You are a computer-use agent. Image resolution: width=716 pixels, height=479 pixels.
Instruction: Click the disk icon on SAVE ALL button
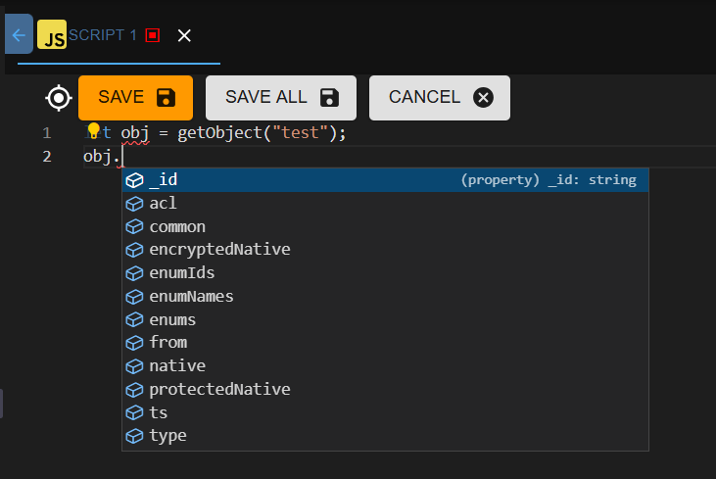(x=329, y=98)
